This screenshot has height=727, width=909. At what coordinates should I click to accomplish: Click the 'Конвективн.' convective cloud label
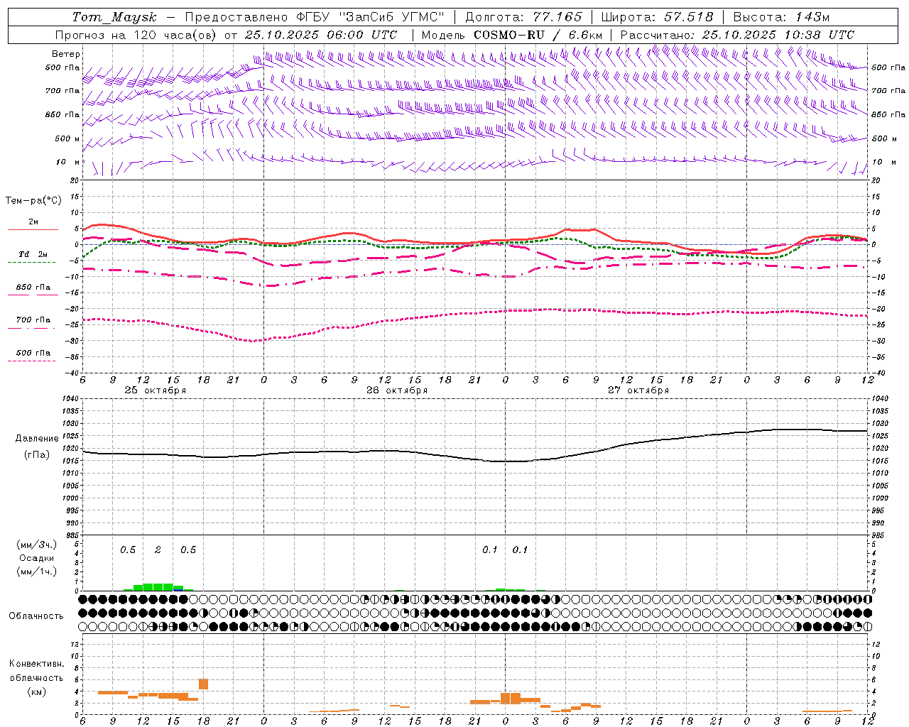37,664
